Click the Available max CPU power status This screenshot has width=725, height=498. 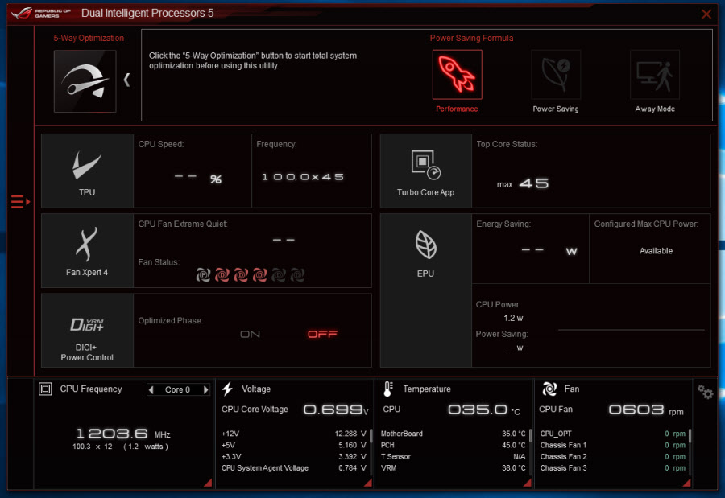tap(656, 251)
